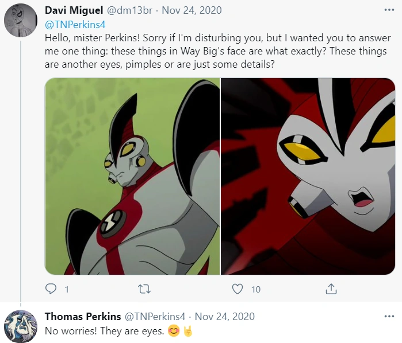This screenshot has width=402, height=343.
Task: Open more options on Thomas Perkins' reply
Action: pyautogui.click(x=389, y=317)
